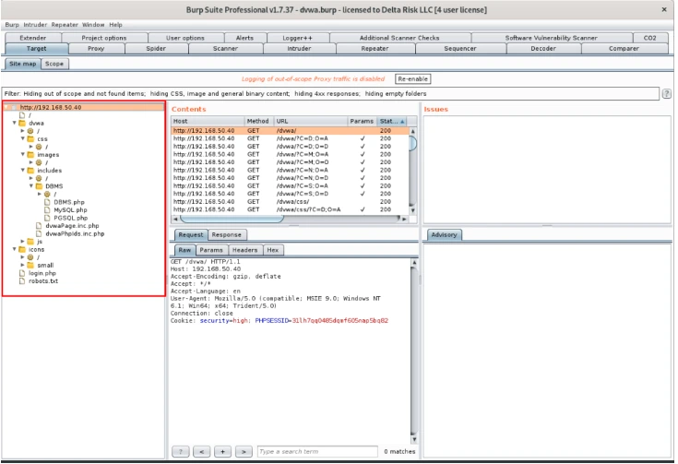678x464 pixels.
Task: Click the site map Filter bar
Action: (x=331, y=94)
